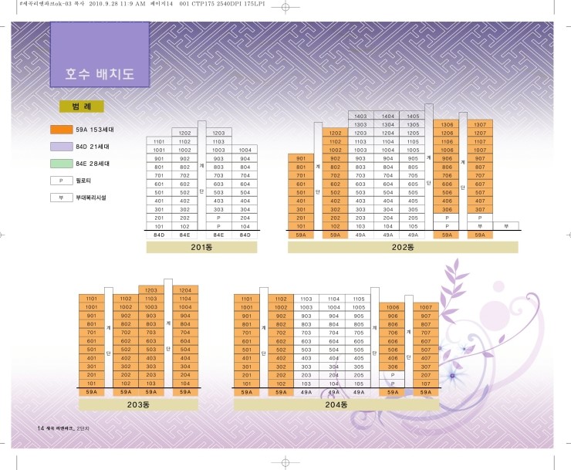The width and height of the screenshot is (571, 470).
Task: Click the green 84E legend swatch
Action: tap(62, 164)
